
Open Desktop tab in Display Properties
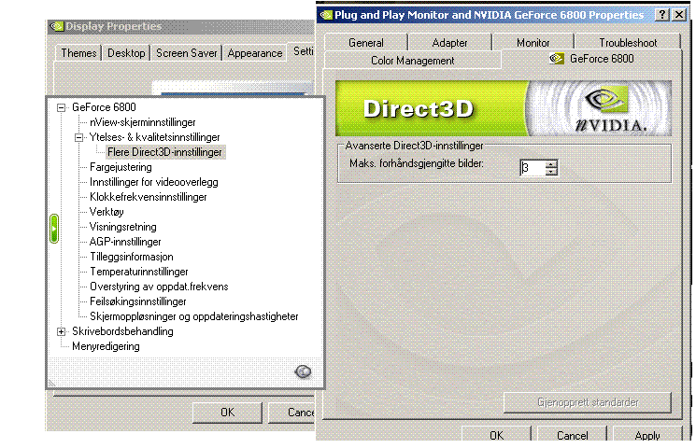[x=126, y=53]
